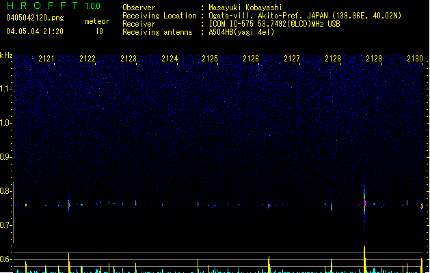Click the 2126 time marker

tap(251, 59)
